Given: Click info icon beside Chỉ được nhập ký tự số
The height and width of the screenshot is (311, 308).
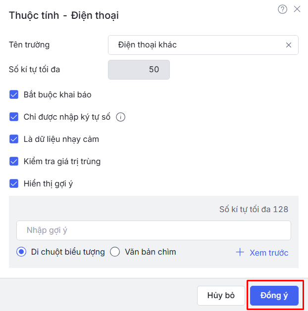Looking at the screenshot, I should click(120, 117).
